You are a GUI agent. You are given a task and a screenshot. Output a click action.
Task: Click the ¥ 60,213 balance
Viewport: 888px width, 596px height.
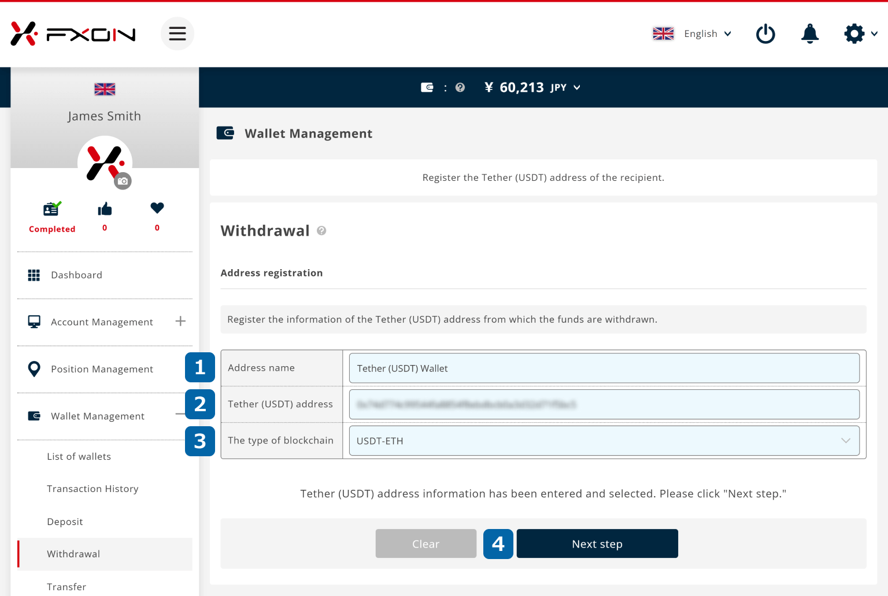pyautogui.click(x=514, y=87)
